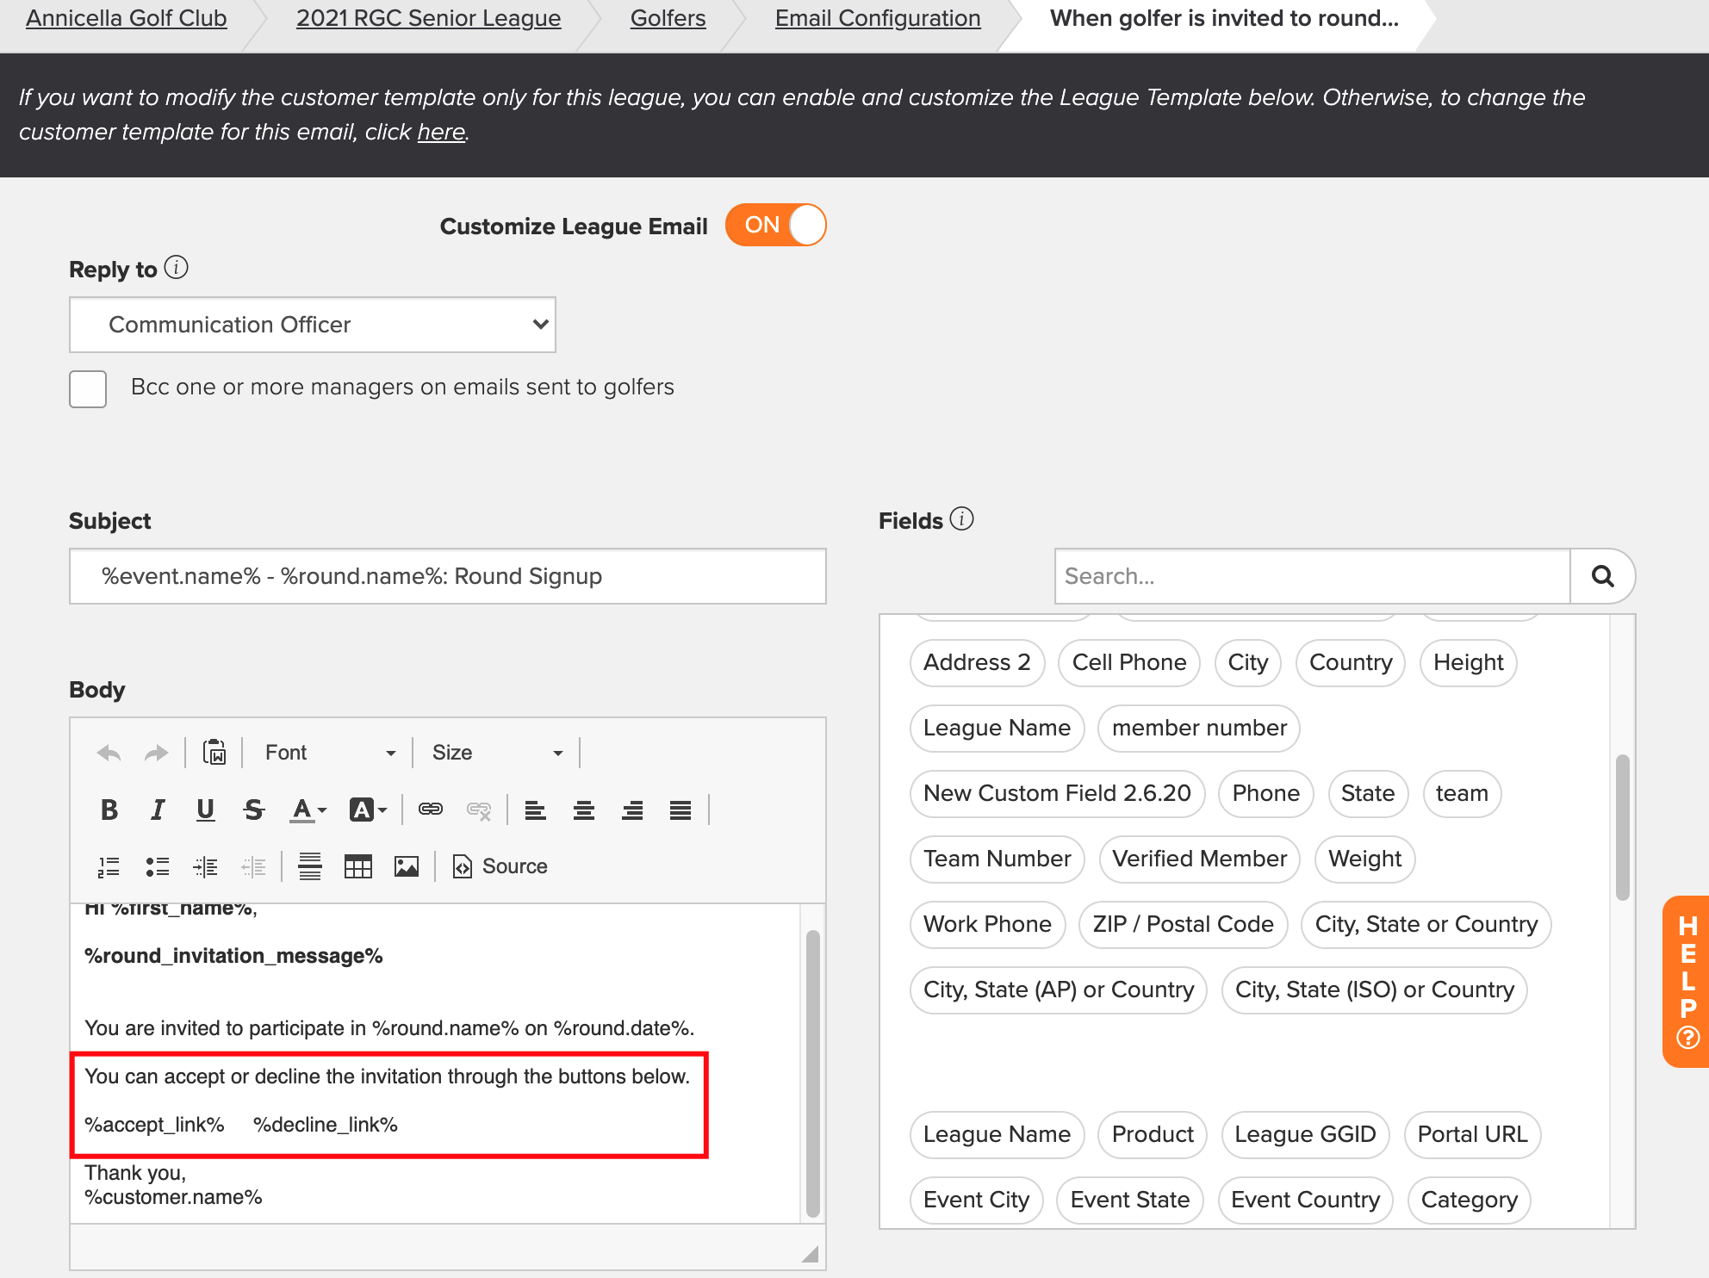Insert Weight field
The height and width of the screenshot is (1278, 1709).
click(x=1364, y=859)
